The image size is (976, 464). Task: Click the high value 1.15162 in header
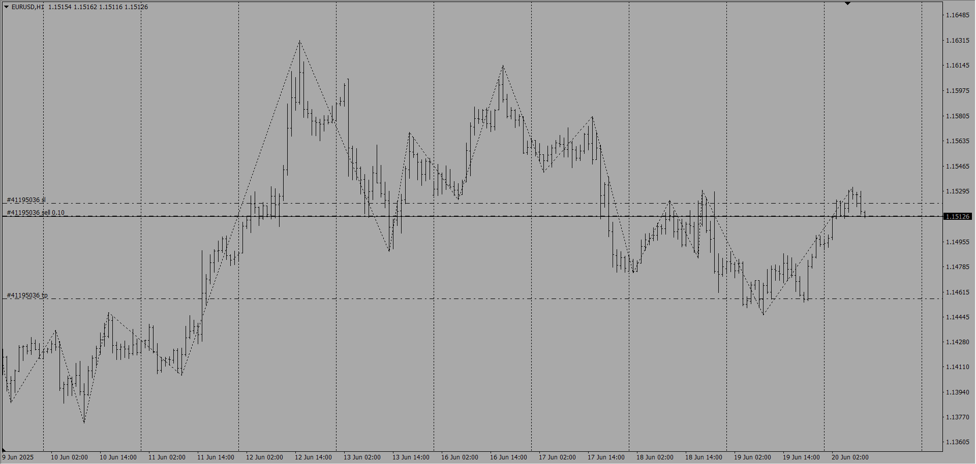coord(85,7)
